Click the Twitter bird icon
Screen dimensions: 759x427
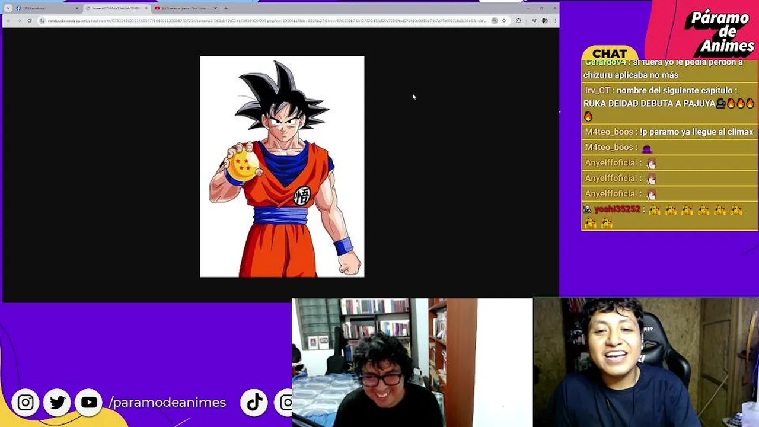pyautogui.click(x=58, y=403)
